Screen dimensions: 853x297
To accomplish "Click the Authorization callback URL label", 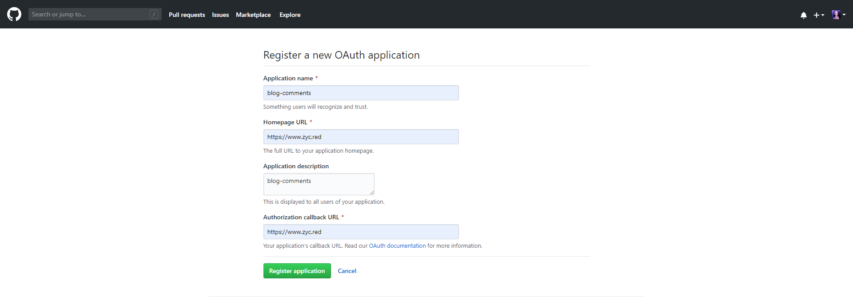I will point(301,217).
